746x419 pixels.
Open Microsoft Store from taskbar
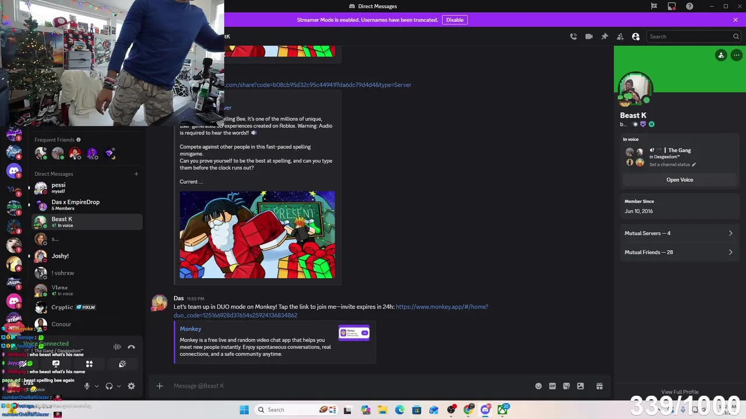click(x=417, y=410)
